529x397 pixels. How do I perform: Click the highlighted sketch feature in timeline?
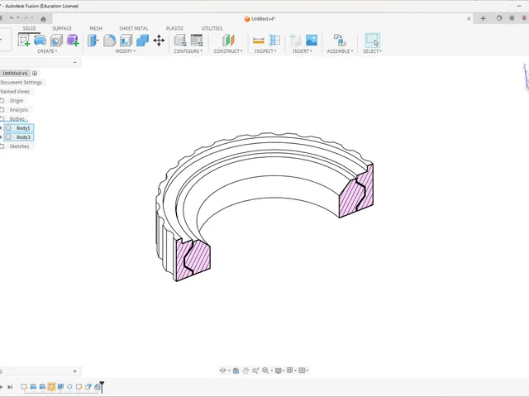coord(51,386)
